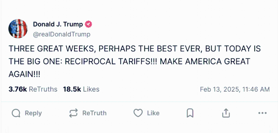The width and height of the screenshot is (278, 133).
Task: Click the final AGAIN!!! line of the post
Action: pyautogui.click(x=24, y=74)
